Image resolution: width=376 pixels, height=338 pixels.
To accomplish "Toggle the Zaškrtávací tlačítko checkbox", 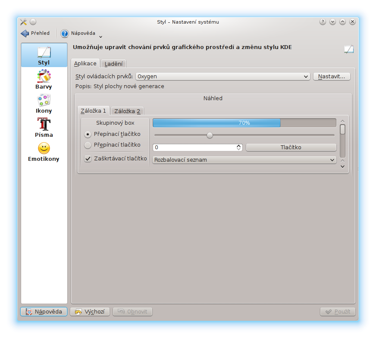I will (x=88, y=159).
